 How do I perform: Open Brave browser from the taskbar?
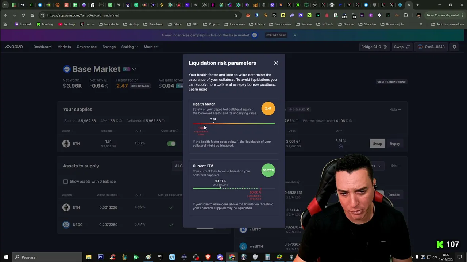[x=208, y=257]
